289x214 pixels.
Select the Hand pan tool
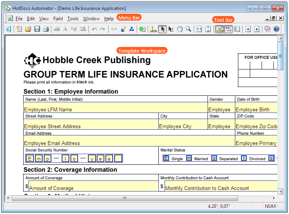pyautogui.click(x=180, y=29)
